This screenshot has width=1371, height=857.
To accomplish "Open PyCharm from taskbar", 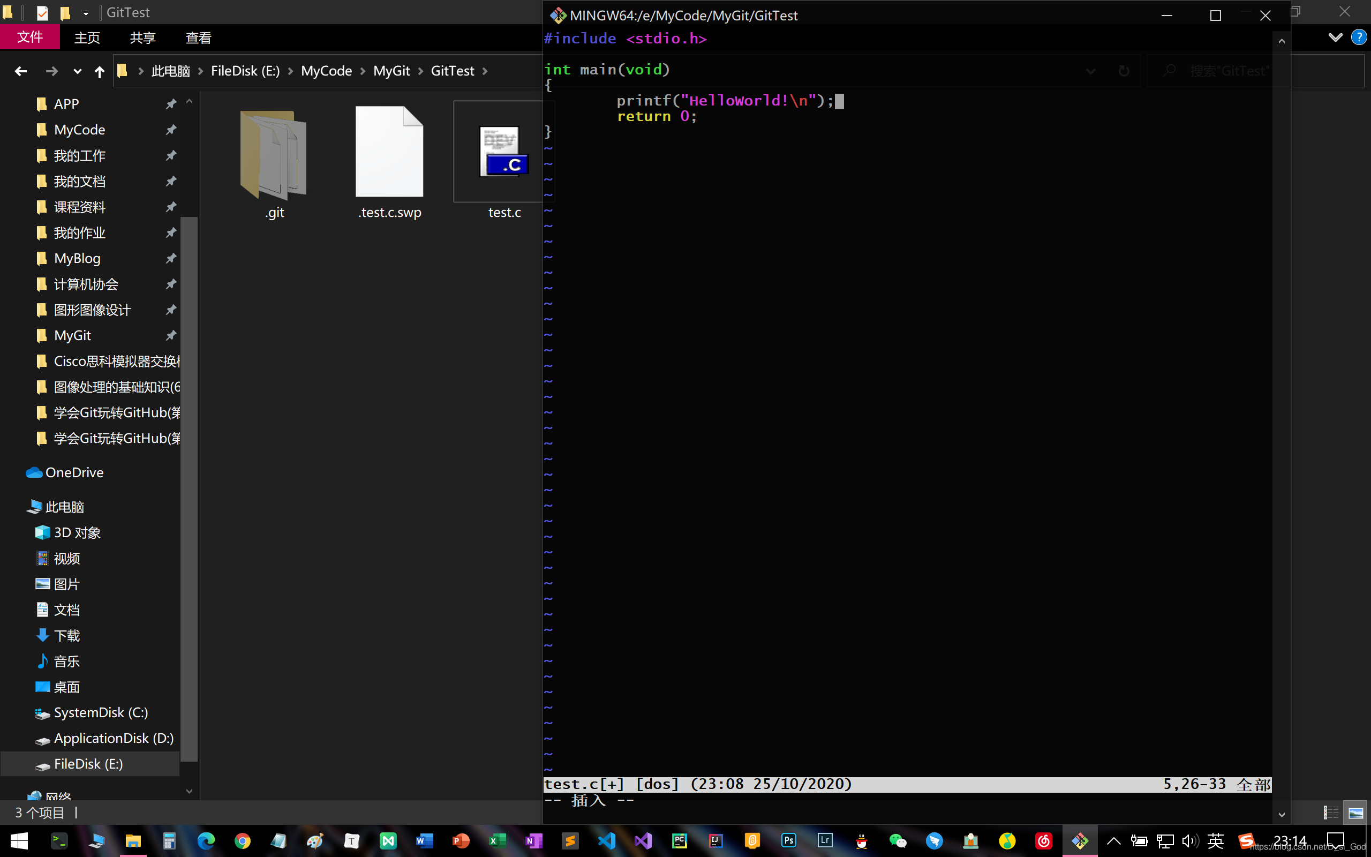I will [x=679, y=841].
